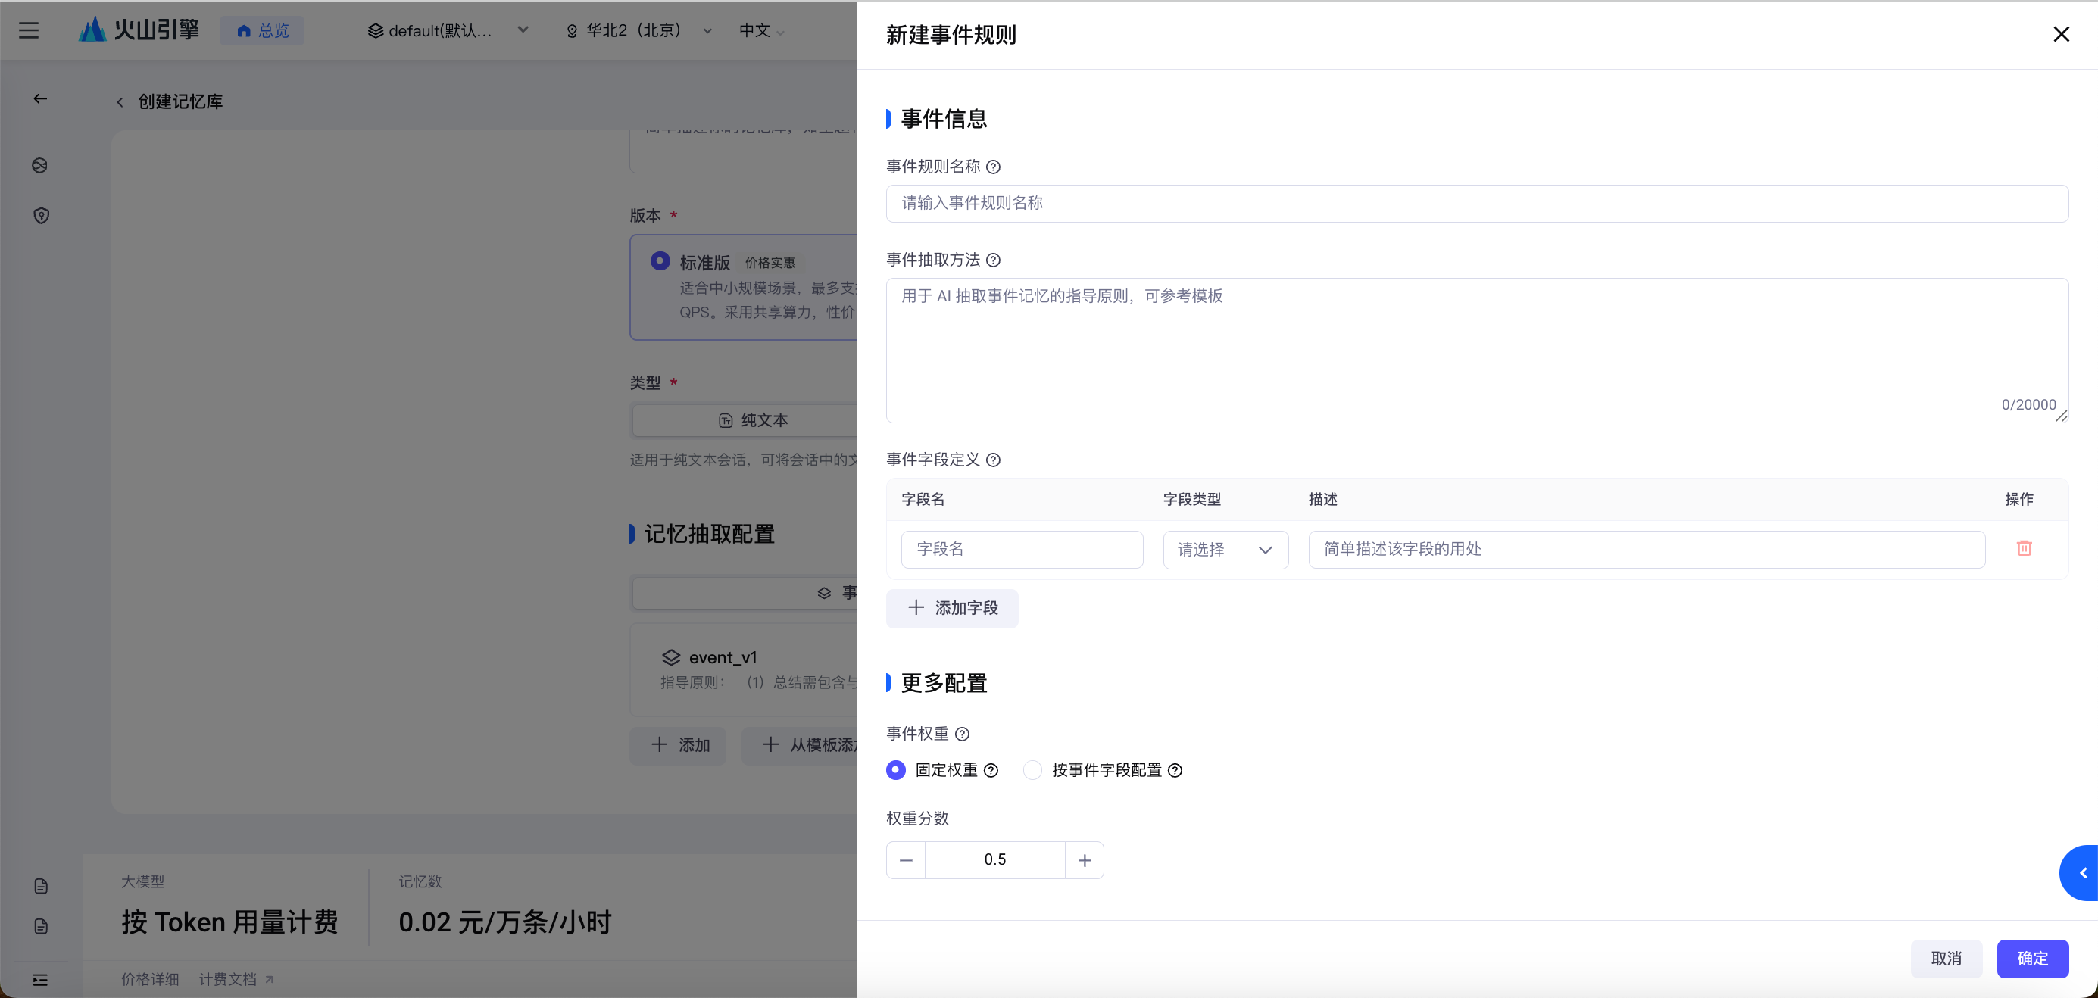The height and width of the screenshot is (998, 2098).
Task: Open the hamburger menu icon
Action: click(x=30, y=31)
